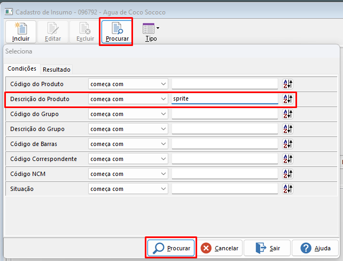Click the Descrição do Produto label

point(40,99)
